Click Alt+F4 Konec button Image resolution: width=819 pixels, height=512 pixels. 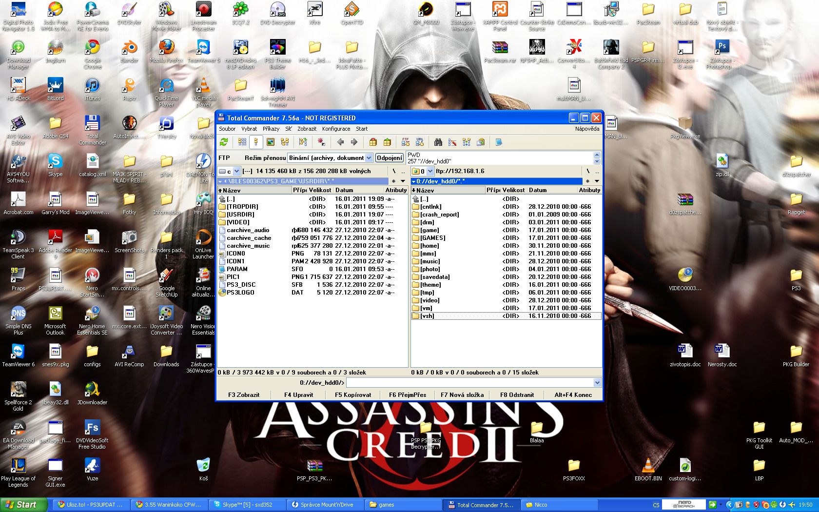pyautogui.click(x=573, y=394)
